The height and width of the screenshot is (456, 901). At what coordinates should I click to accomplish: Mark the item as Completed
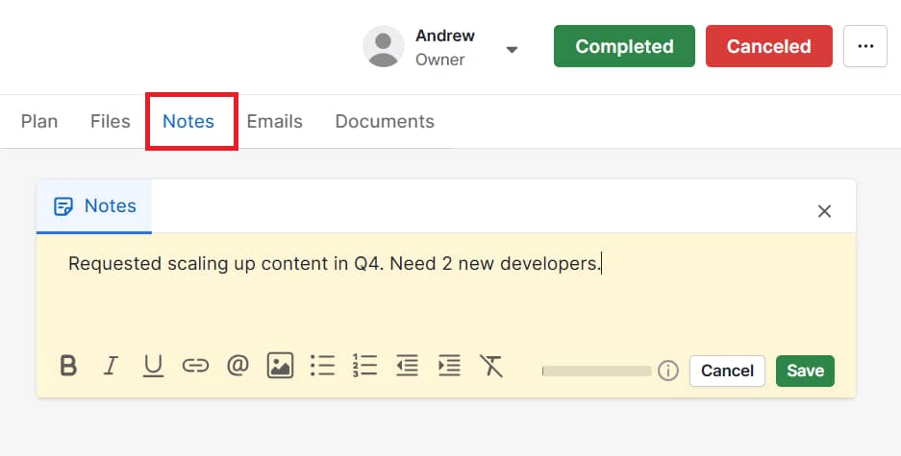[x=624, y=46]
